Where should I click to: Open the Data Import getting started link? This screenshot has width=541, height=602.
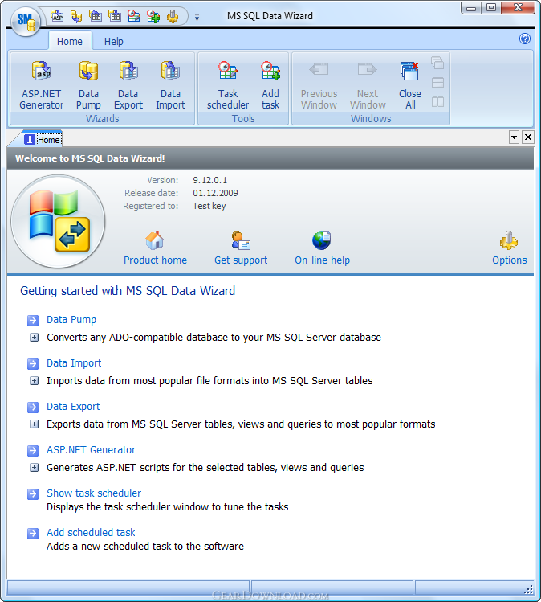coord(74,363)
